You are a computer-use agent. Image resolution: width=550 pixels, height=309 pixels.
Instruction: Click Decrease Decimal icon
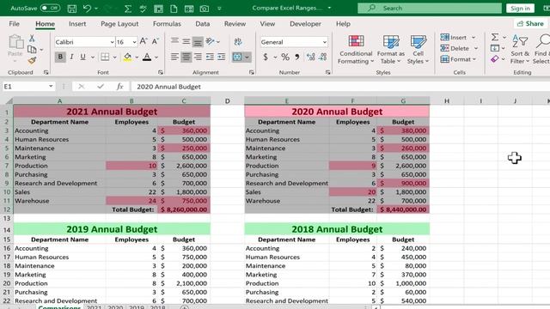pos(323,57)
